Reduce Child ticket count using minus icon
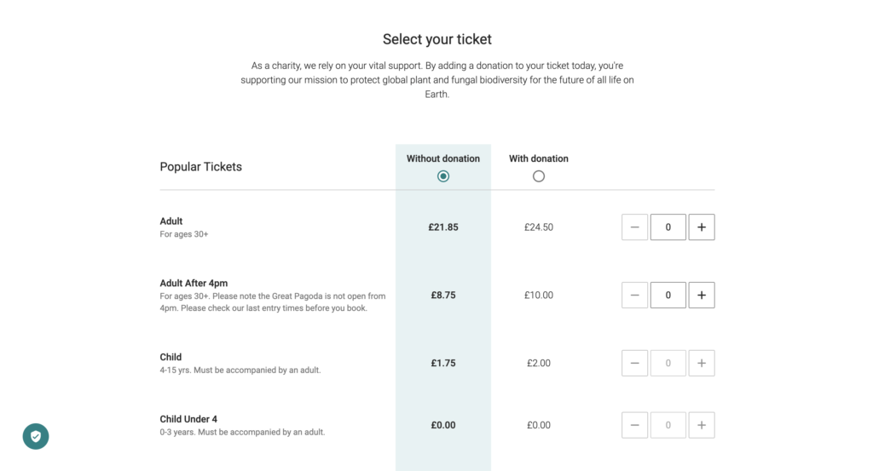 click(x=634, y=363)
